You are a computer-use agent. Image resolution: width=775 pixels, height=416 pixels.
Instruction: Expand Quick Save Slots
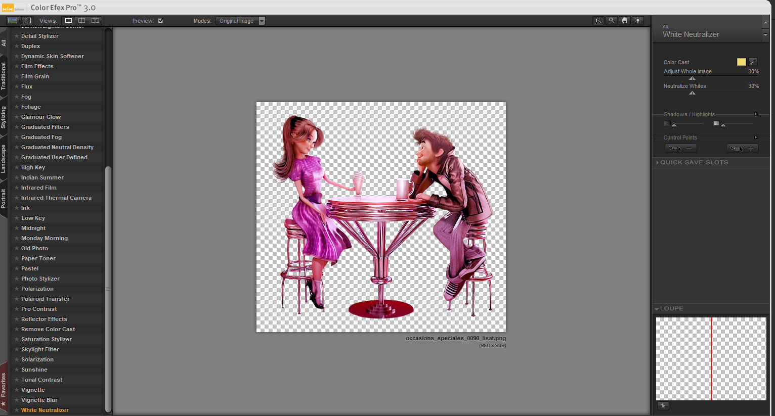tap(693, 162)
